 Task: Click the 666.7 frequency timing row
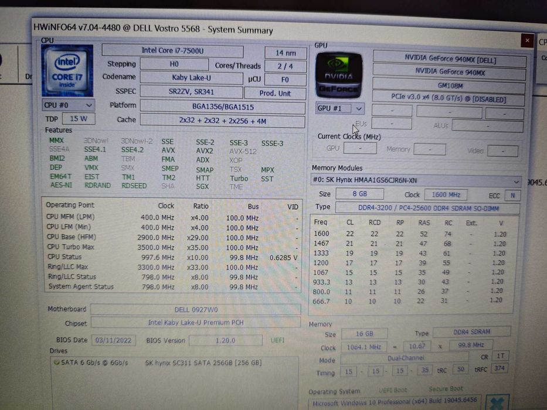tap(408, 301)
